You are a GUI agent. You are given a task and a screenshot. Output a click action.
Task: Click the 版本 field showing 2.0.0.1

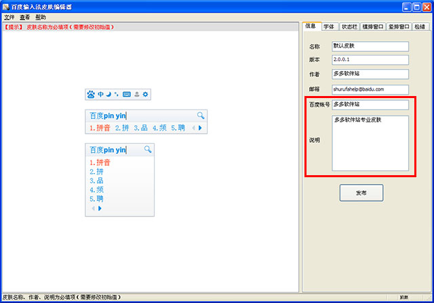[370, 60]
